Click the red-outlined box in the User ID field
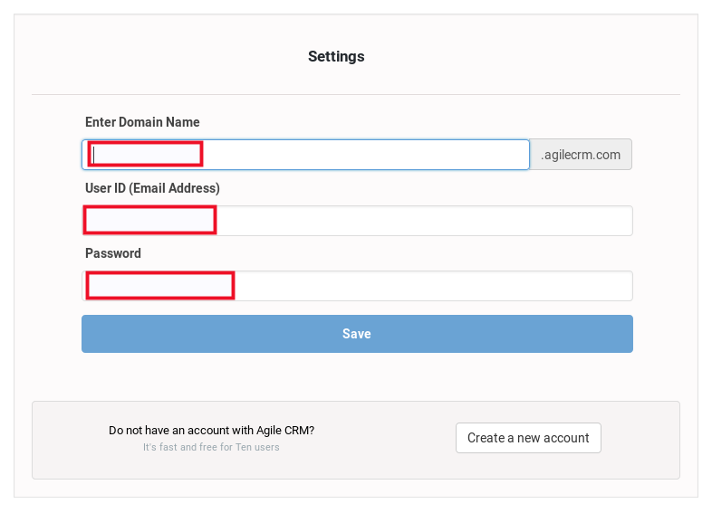The width and height of the screenshot is (712, 513). click(149, 220)
